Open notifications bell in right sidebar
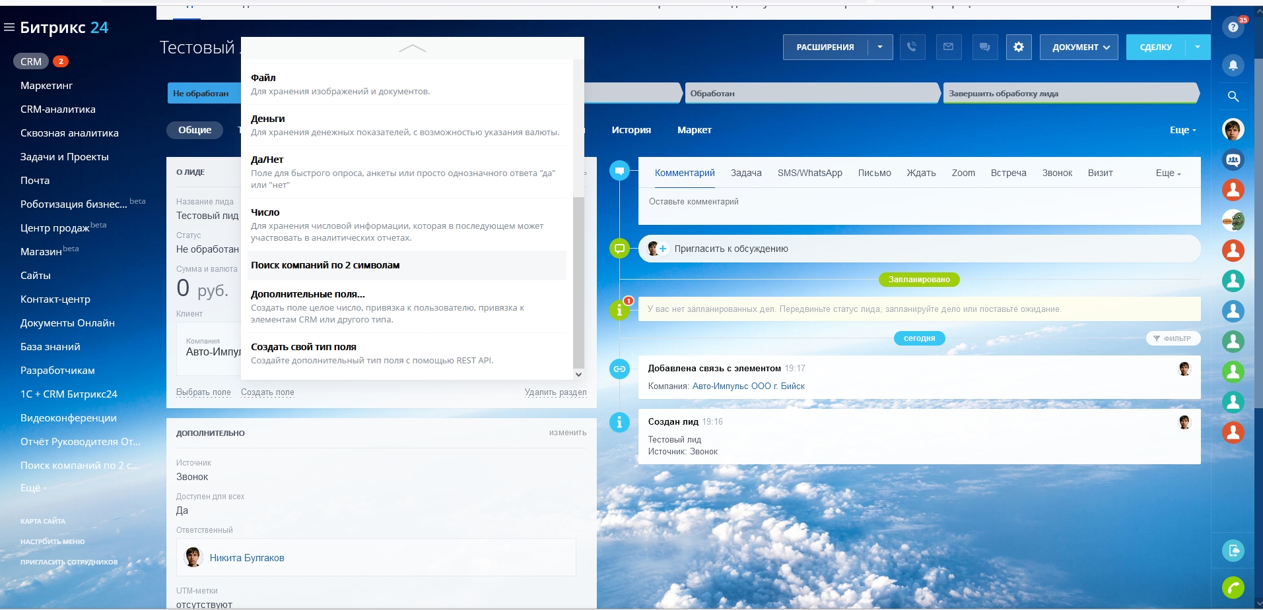 click(1233, 65)
